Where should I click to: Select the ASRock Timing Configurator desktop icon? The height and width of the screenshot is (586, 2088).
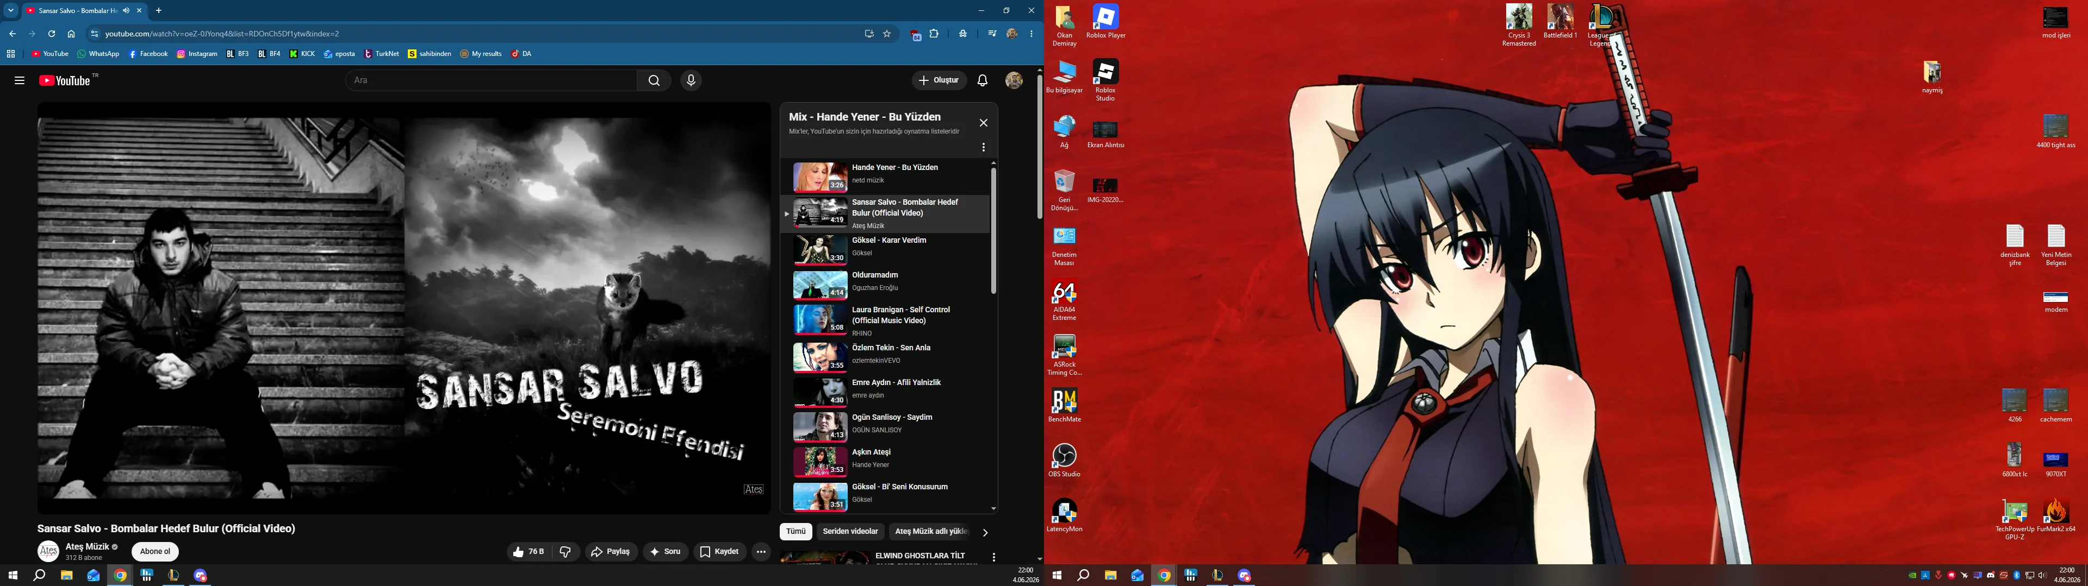tap(1064, 355)
